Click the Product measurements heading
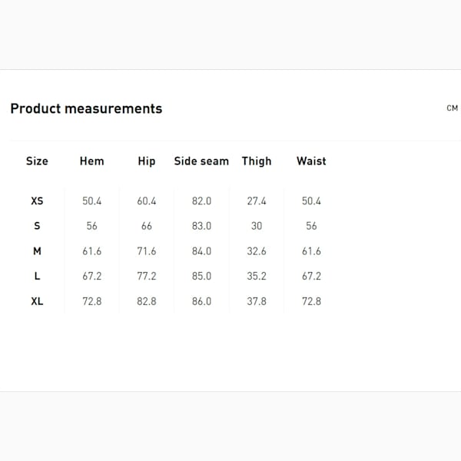This screenshot has height=461, width=461. (x=86, y=108)
